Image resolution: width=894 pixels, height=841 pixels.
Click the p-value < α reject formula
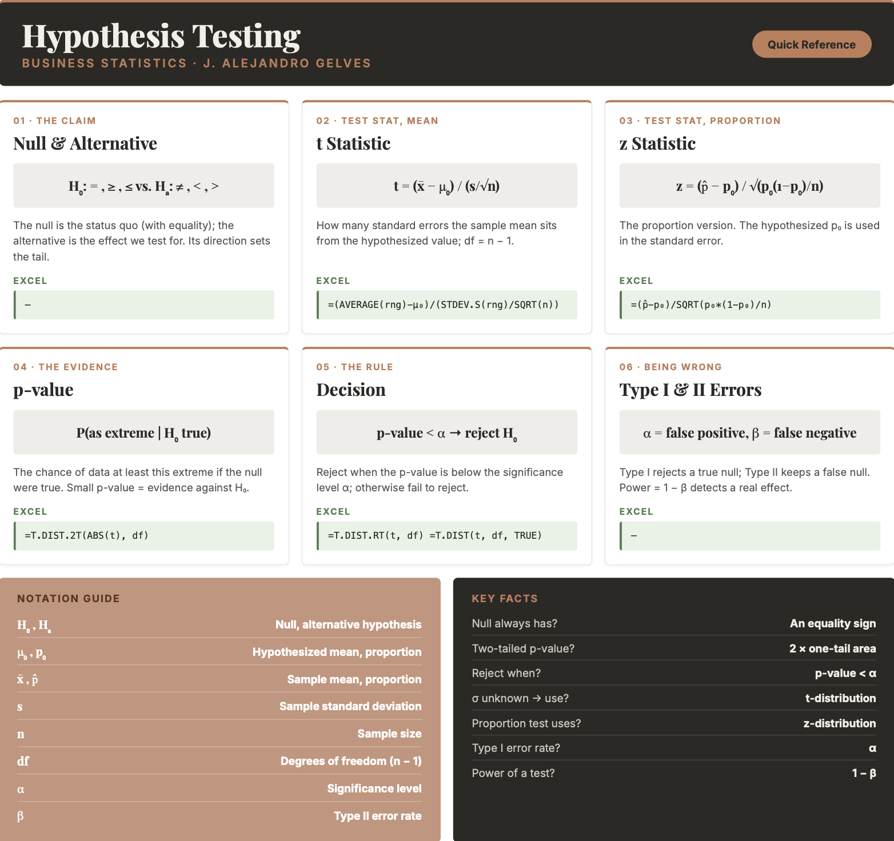pyautogui.click(x=446, y=432)
